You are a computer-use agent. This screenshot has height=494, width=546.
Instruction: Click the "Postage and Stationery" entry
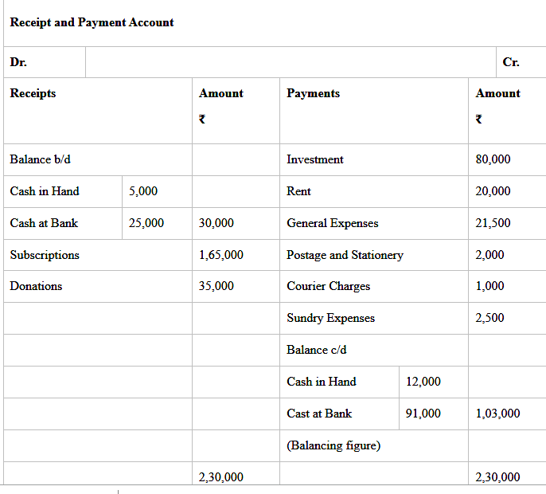click(x=345, y=255)
